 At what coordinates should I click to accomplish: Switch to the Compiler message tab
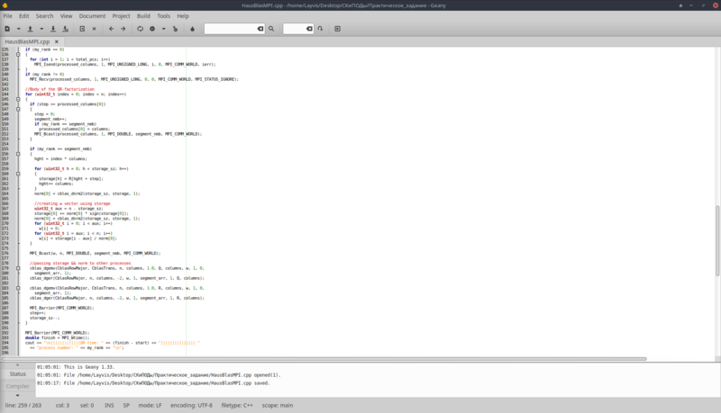18,386
